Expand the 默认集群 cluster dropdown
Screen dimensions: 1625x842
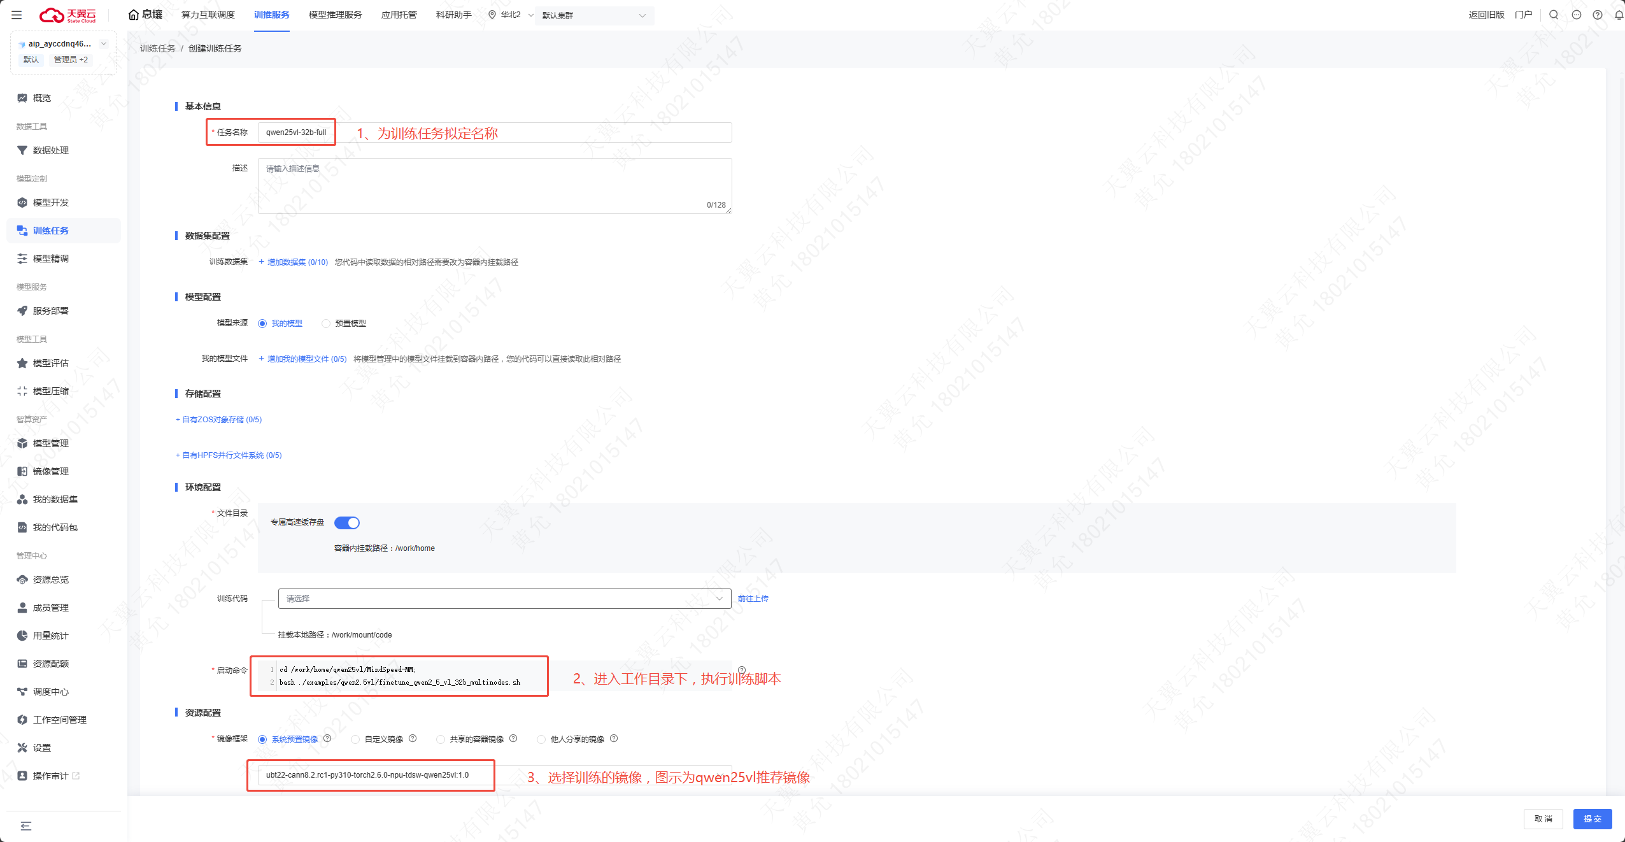pyautogui.click(x=593, y=15)
